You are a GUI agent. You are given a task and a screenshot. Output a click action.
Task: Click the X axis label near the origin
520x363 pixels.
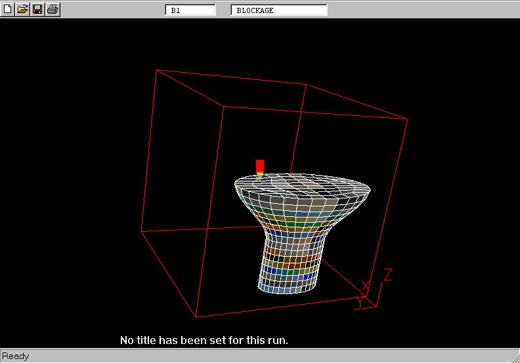pos(366,286)
